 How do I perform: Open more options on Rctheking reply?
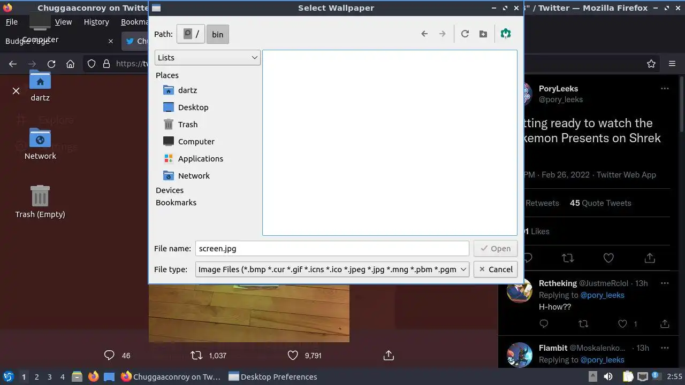pos(665,283)
